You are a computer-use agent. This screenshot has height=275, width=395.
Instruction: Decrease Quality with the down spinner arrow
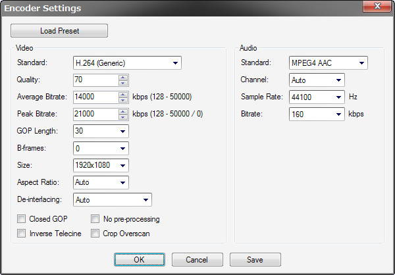coord(123,83)
